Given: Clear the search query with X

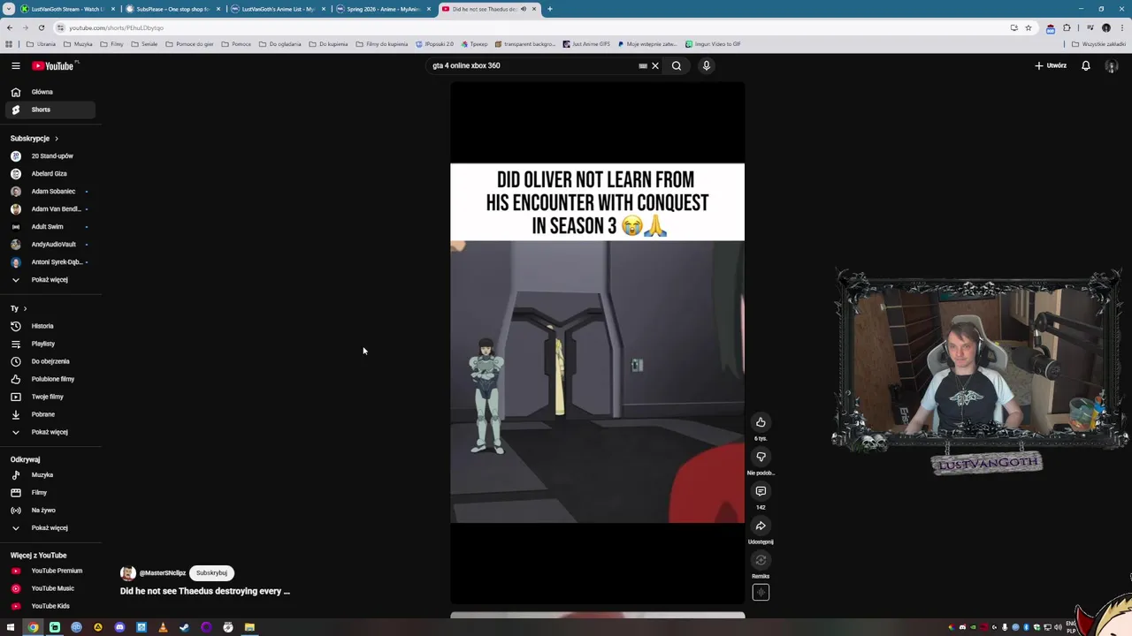Looking at the screenshot, I should 655,65.
